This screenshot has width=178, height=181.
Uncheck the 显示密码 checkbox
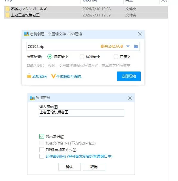click(42, 136)
